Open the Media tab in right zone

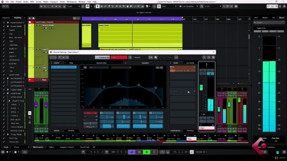click(x=265, y=18)
